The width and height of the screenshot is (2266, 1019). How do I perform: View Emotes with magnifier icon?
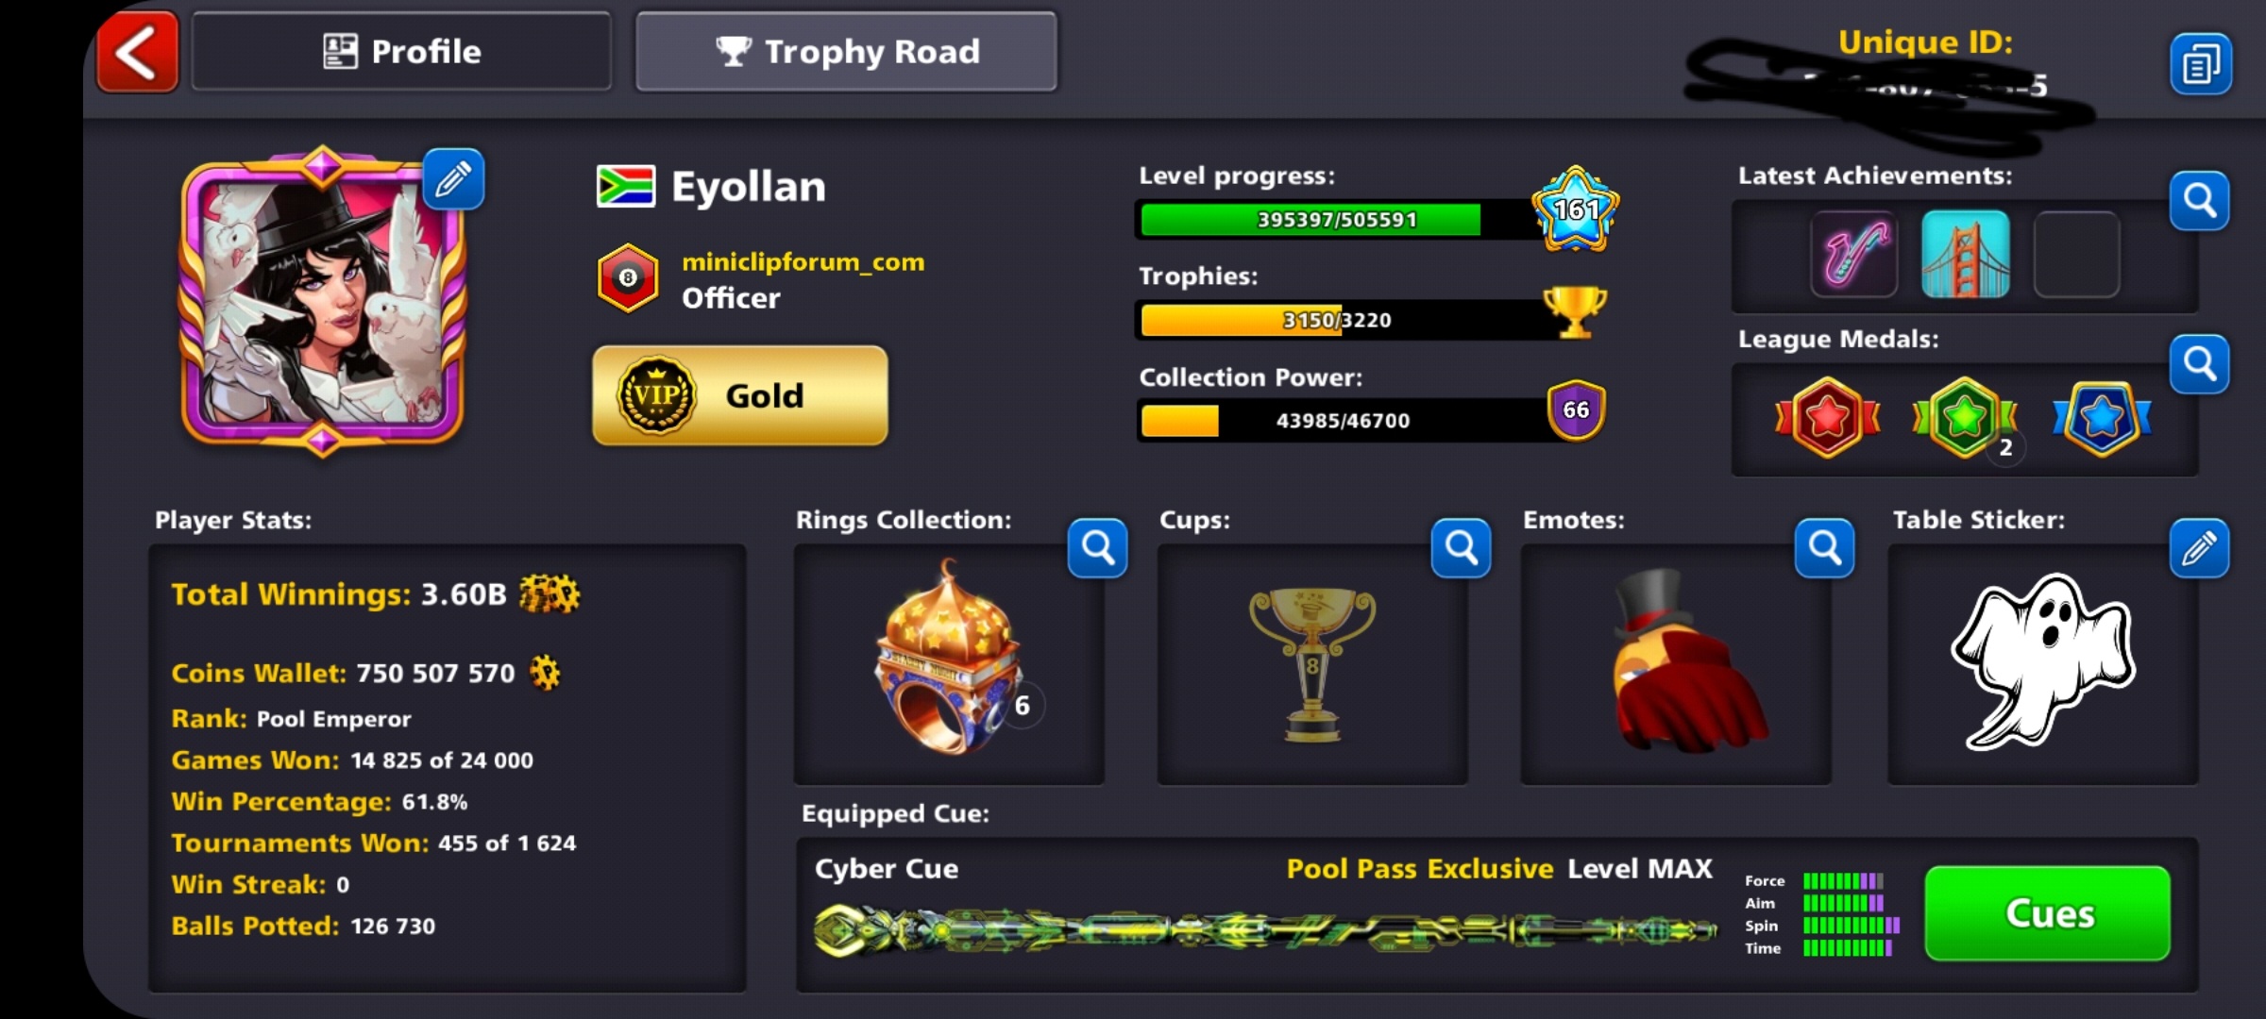click(1825, 547)
